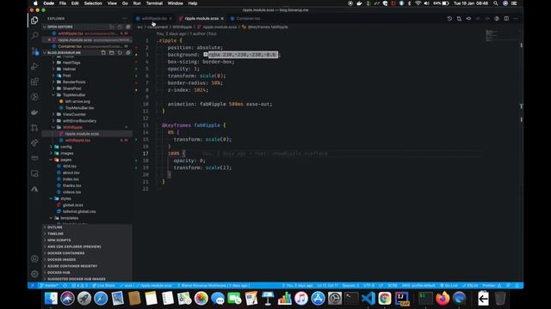Open about.tsx in the pages folder
This screenshot has height=309, width=551.
click(x=71, y=173)
